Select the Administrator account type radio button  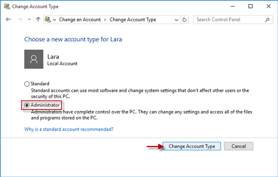(x=27, y=105)
